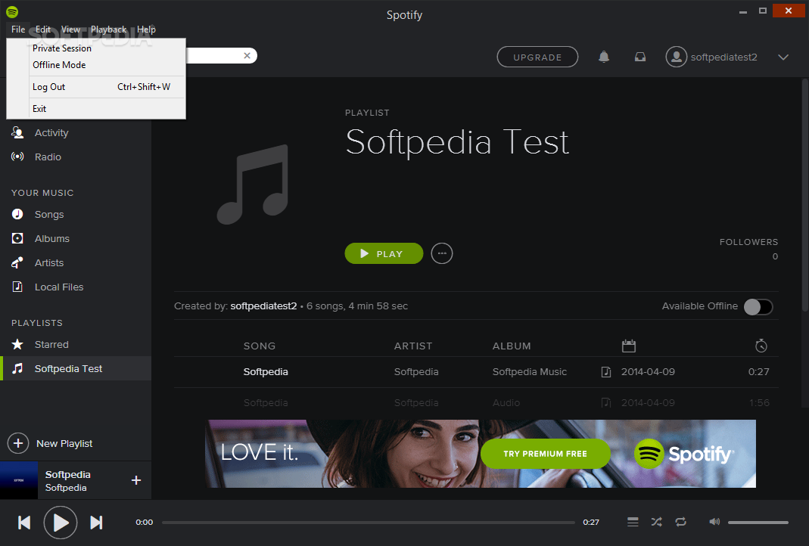Open the Help menu

(x=146, y=29)
